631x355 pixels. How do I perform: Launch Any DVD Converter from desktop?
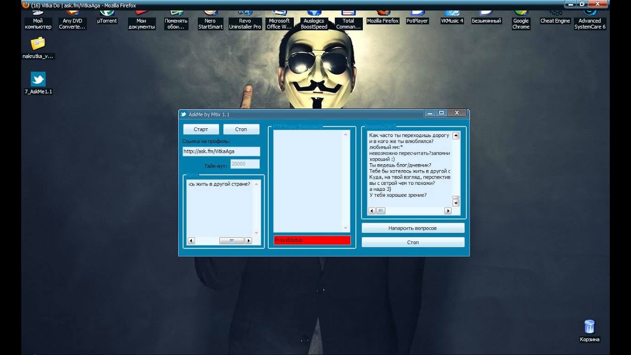tap(72, 20)
